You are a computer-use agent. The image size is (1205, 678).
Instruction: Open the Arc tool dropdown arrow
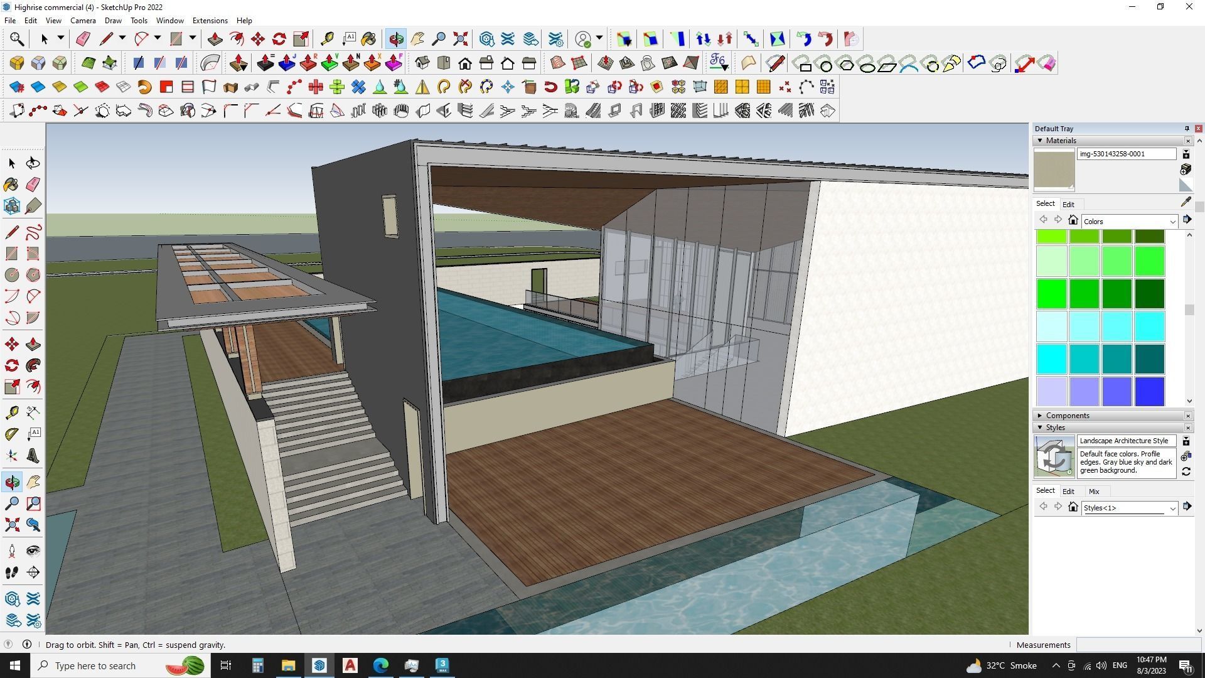tap(158, 38)
